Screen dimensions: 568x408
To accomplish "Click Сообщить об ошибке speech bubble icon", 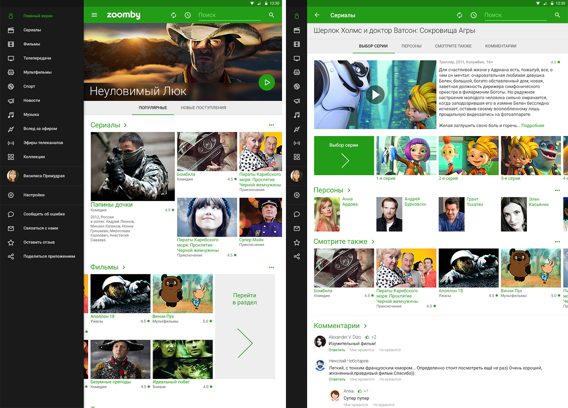I will pyautogui.click(x=11, y=214).
